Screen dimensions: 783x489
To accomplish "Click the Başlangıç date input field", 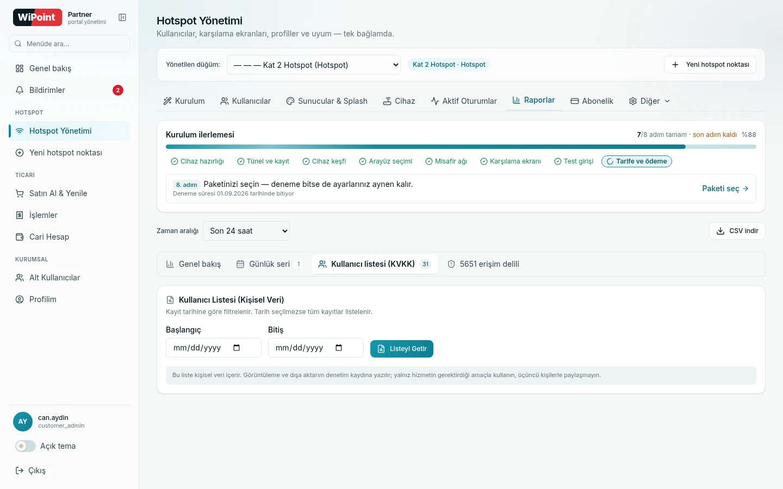I will point(214,348).
